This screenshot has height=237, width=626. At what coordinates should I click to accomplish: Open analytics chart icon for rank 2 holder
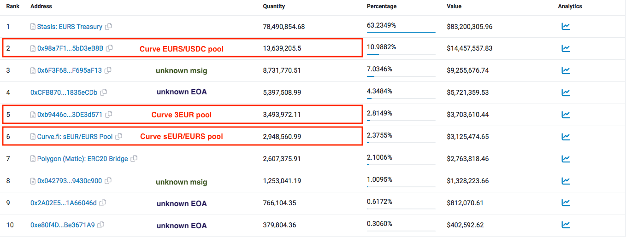pos(566,48)
